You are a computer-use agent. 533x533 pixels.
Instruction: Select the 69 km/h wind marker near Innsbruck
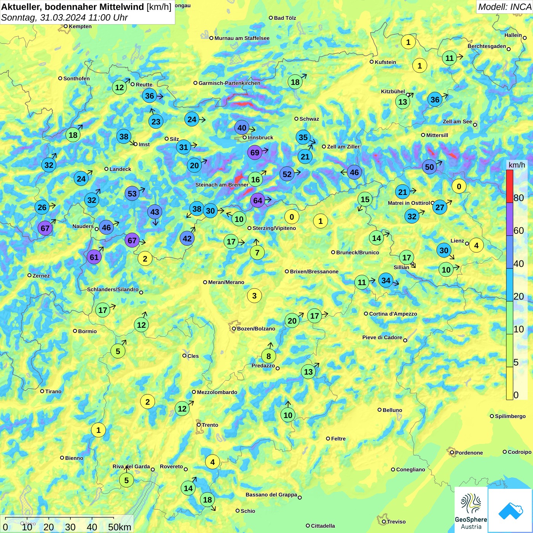255,153
